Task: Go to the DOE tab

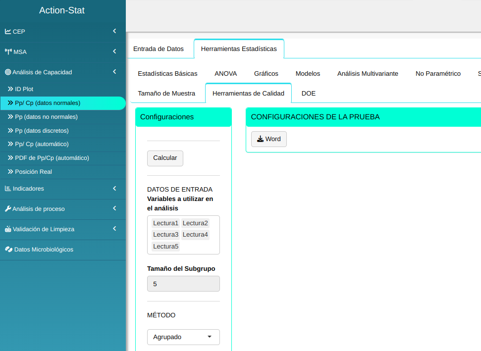Action: [x=308, y=94]
